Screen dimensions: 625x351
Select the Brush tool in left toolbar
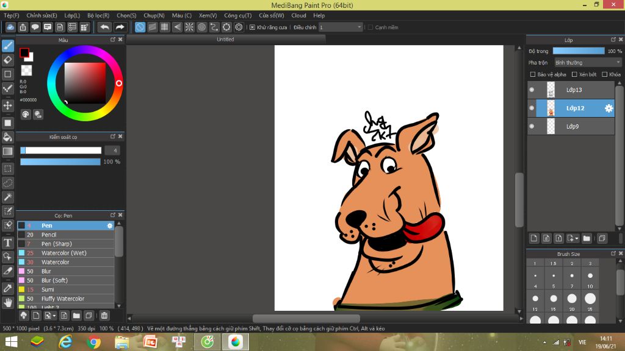(7, 46)
